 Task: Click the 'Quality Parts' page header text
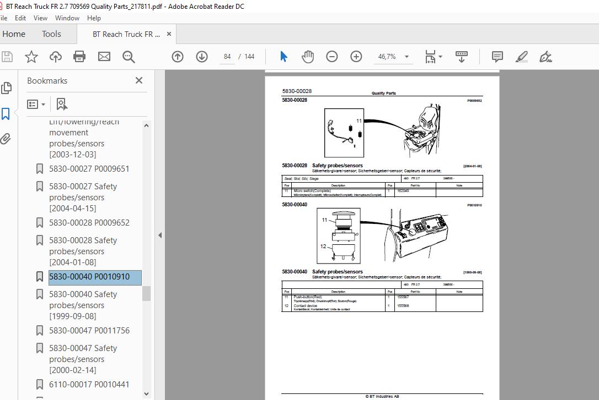(383, 93)
